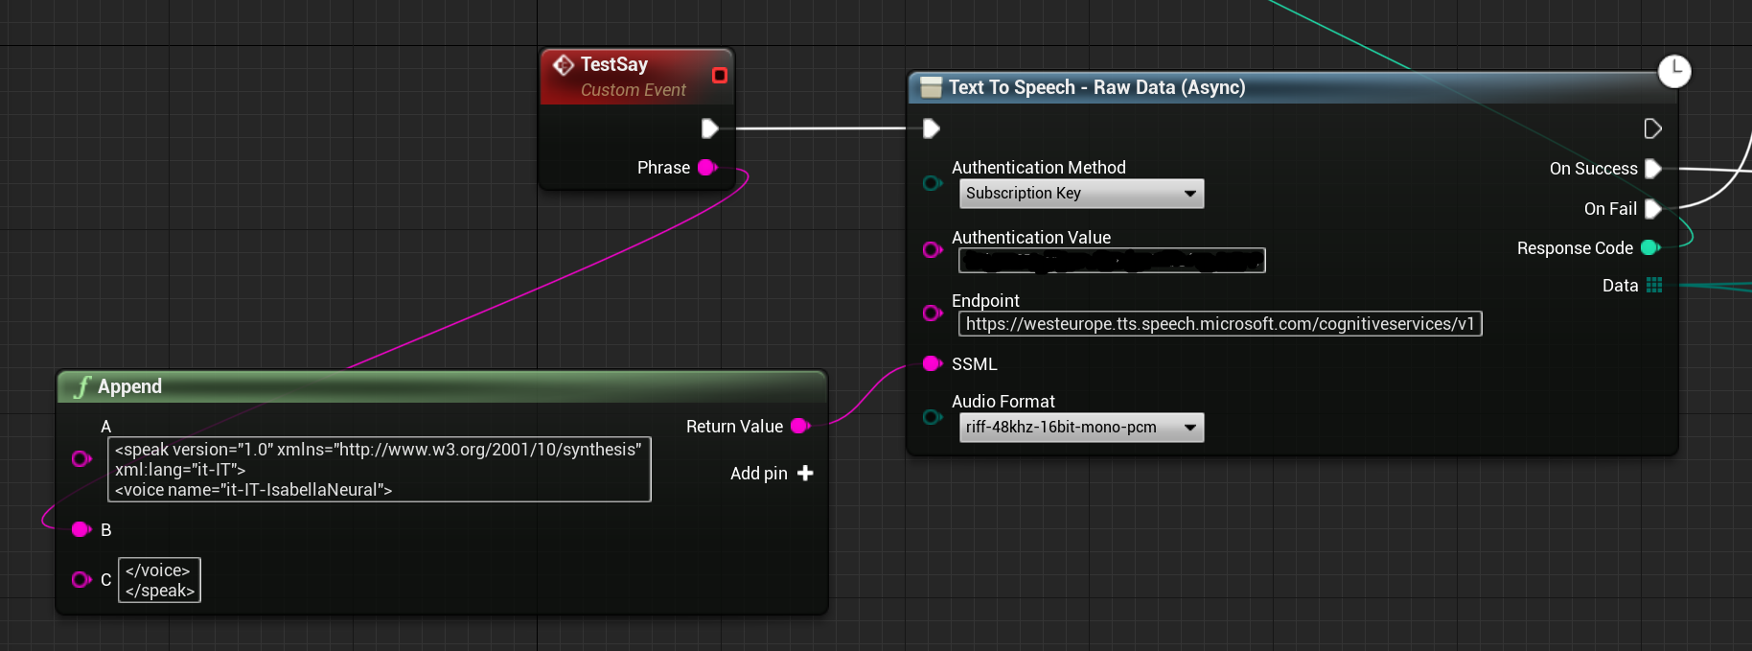Click the SSML input pin
Image resolution: width=1752 pixels, height=651 pixels.
[932, 364]
